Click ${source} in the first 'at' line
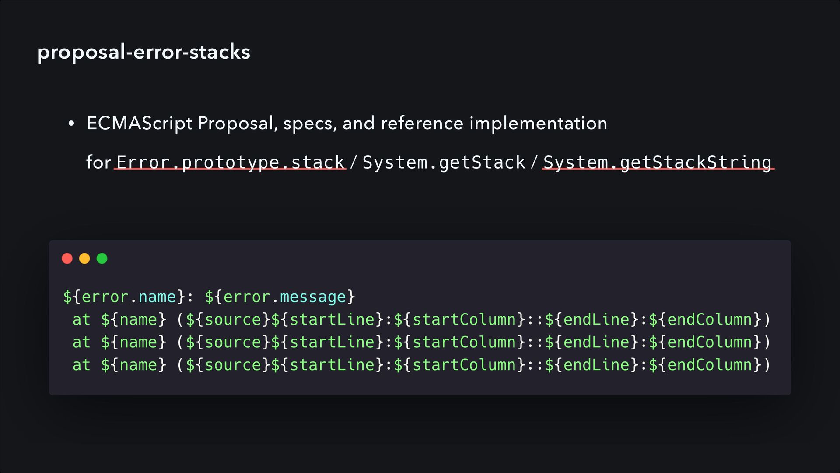The width and height of the screenshot is (840, 473). [228, 319]
